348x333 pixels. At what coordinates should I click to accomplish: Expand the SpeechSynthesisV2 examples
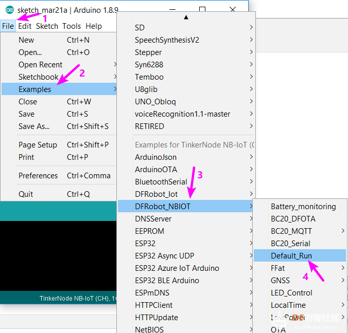pyautogui.click(x=186, y=40)
